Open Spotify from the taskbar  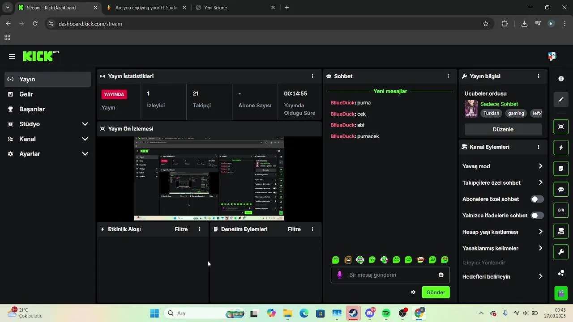[x=386, y=313]
